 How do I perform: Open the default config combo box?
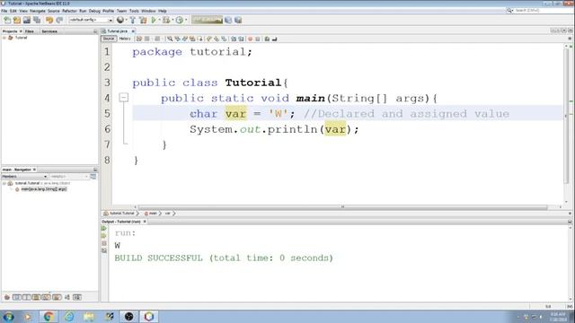(91, 20)
